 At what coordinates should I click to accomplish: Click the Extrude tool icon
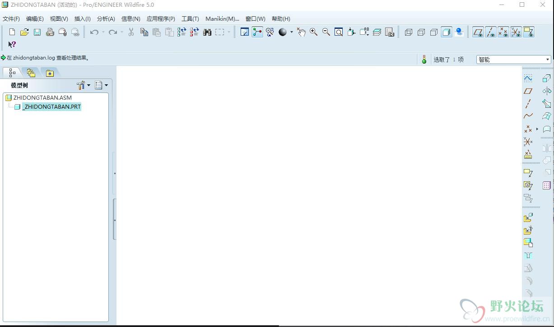(547, 78)
